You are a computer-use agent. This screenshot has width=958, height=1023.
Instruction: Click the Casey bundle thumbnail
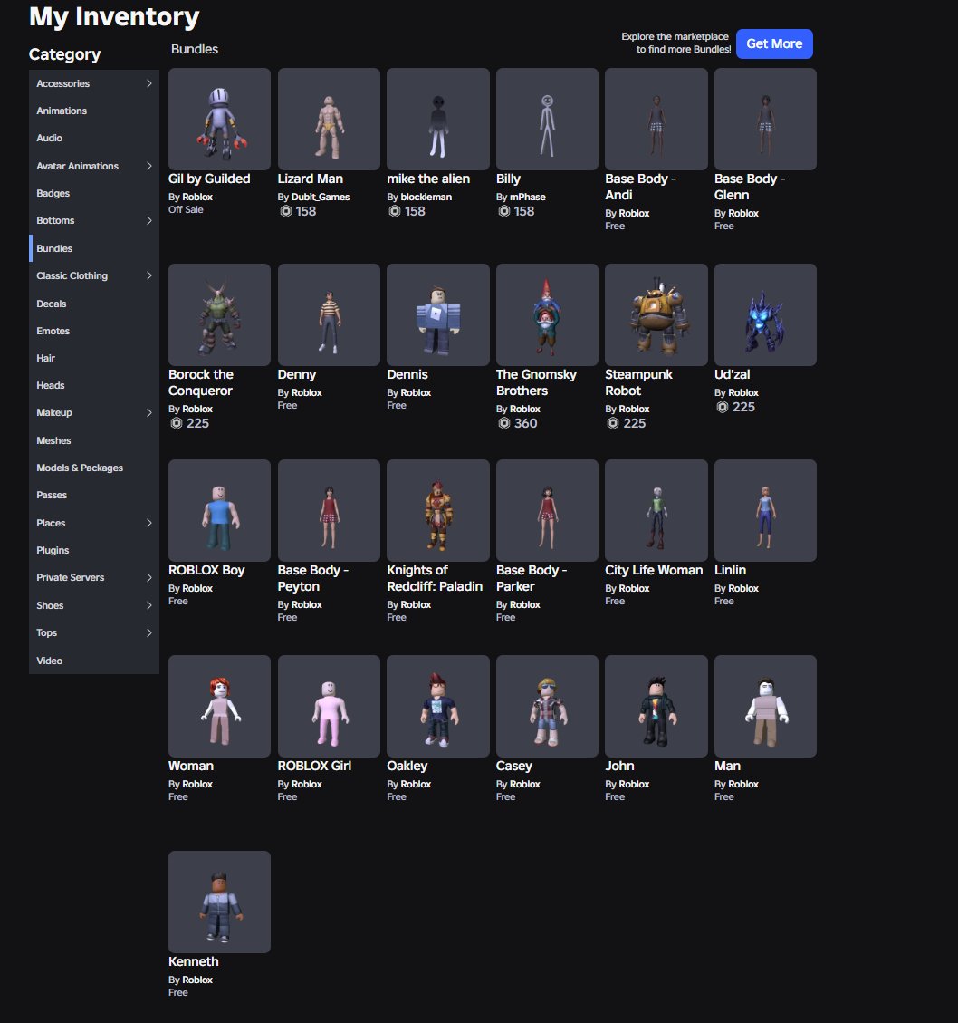click(x=547, y=706)
